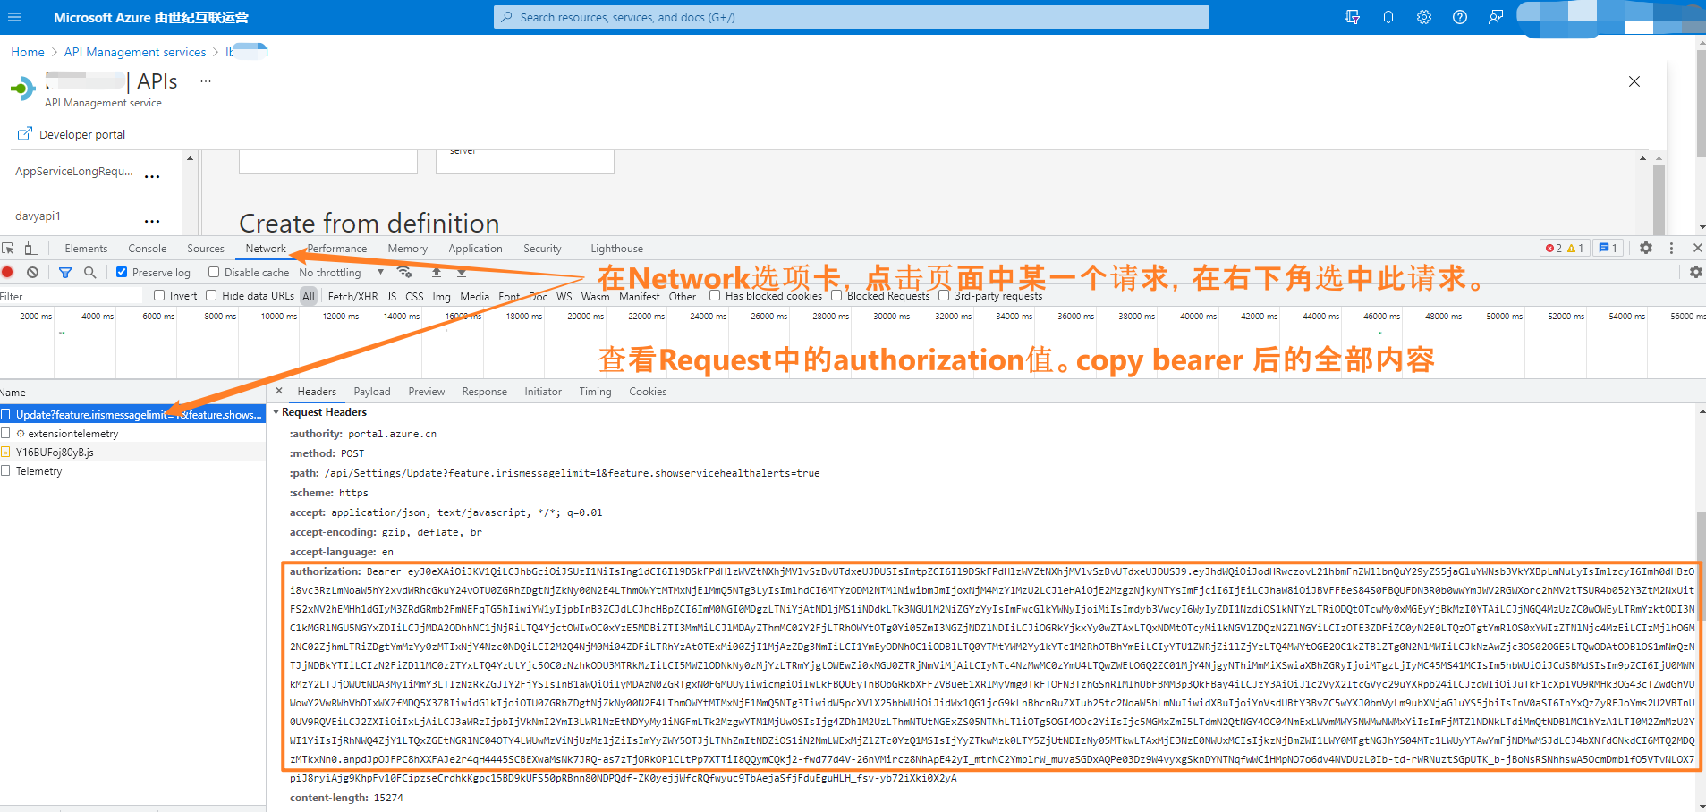Viewport: 1706px width, 812px height.
Task: Toggle the device toolbar icon
Action: pos(31,248)
